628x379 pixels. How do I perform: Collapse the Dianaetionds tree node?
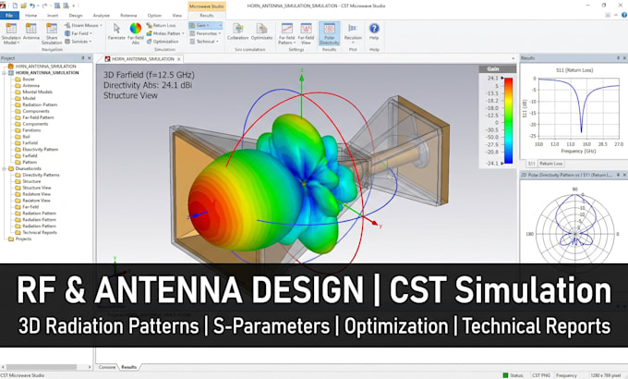coord(4,169)
